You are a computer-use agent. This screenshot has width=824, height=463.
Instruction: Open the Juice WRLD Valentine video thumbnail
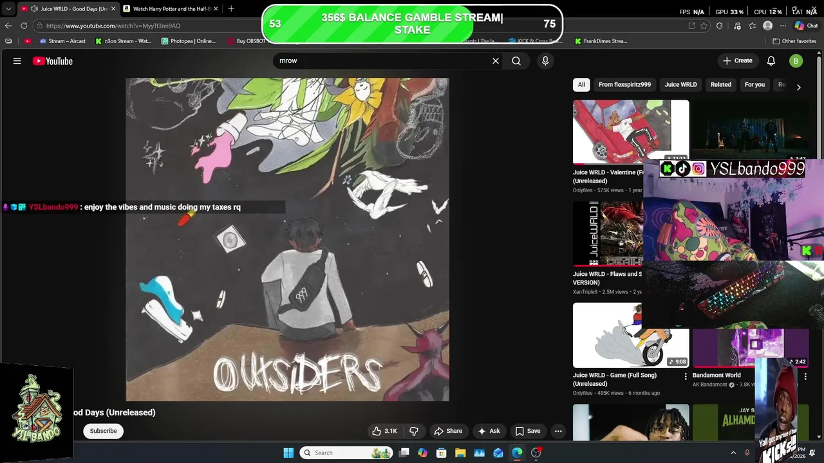tap(631, 132)
